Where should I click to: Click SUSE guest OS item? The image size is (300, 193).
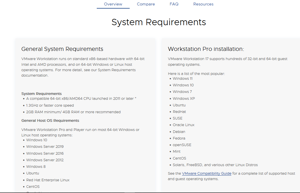pos(177,118)
